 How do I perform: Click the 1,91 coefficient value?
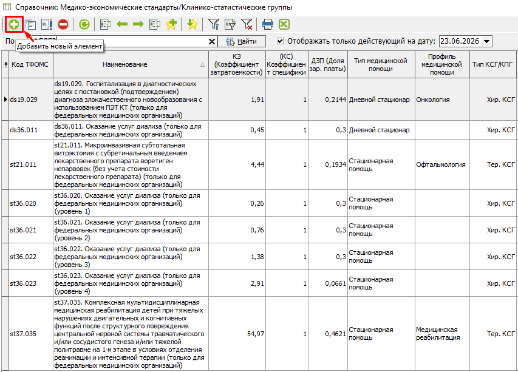257,100
